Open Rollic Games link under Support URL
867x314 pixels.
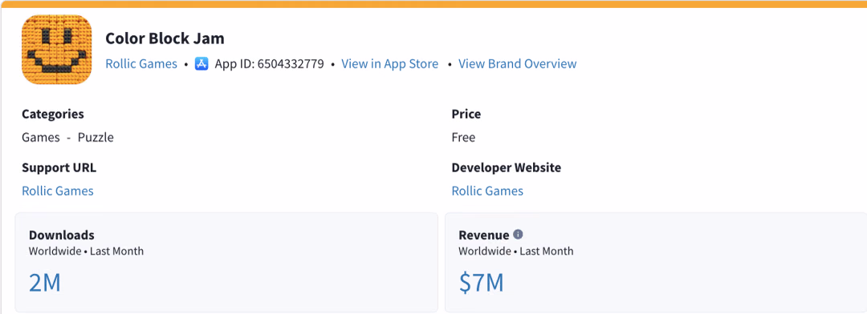58,191
